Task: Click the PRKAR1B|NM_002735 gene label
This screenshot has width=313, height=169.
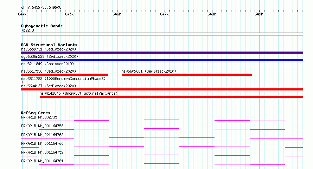Action: coord(39,117)
